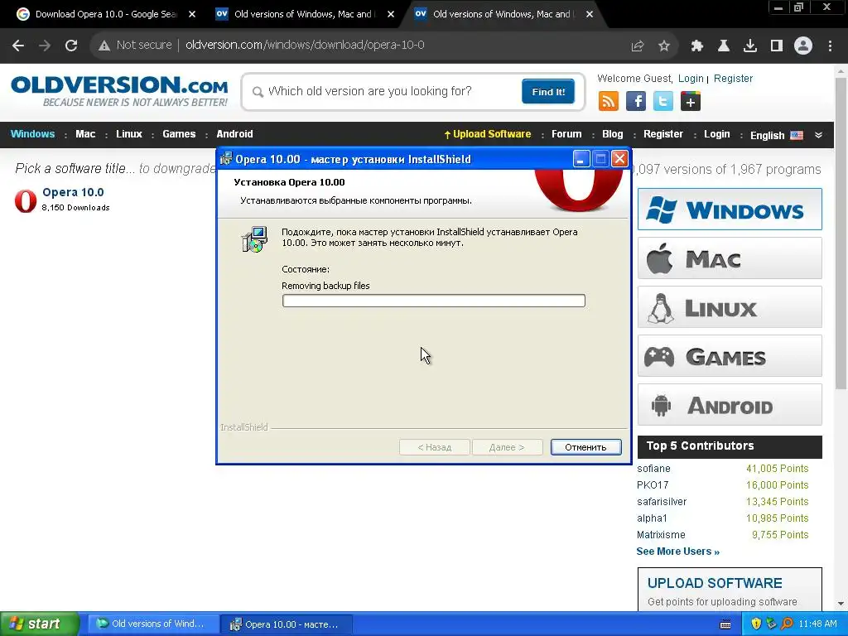This screenshot has height=636, width=848.
Task: Click contributor safarisilver
Action: click(662, 501)
